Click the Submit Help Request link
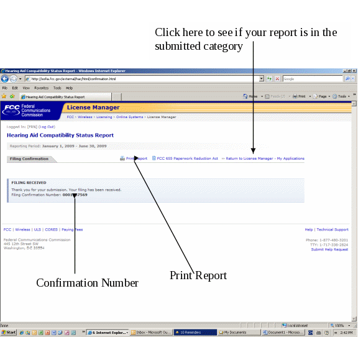Screen dimensions: 358x337 pyautogui.click(x=329, y=249)
